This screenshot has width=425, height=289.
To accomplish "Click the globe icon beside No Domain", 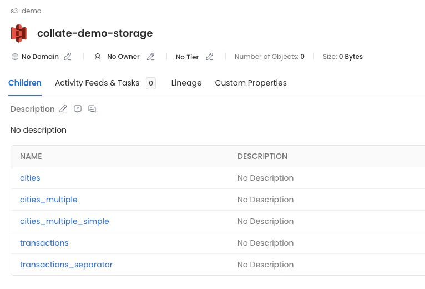I will point(15,57).
